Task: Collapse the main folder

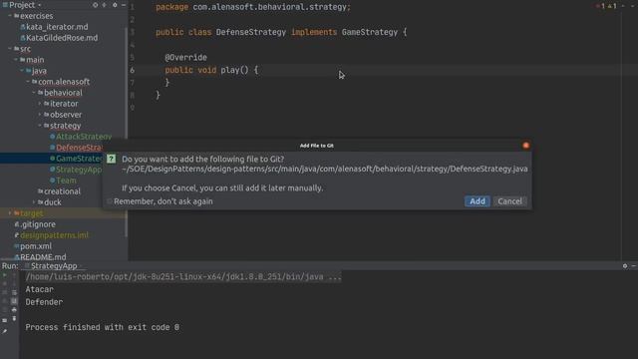Action: pyautogui.click(x=16, y=60)
